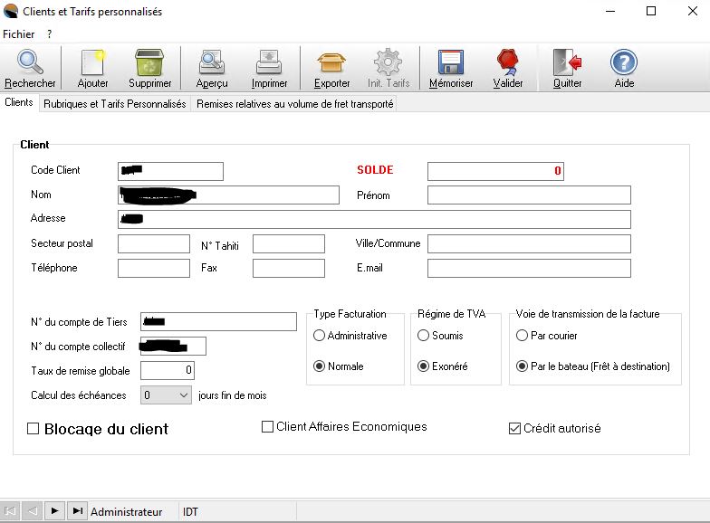Image resolution: width=710 pixels, height=523 pixels.
Task: Click the Rechercher magnifier icon
Action: pos(30,63)
